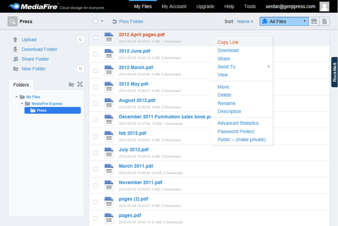Select the Press folder in tree

(52, 111)
